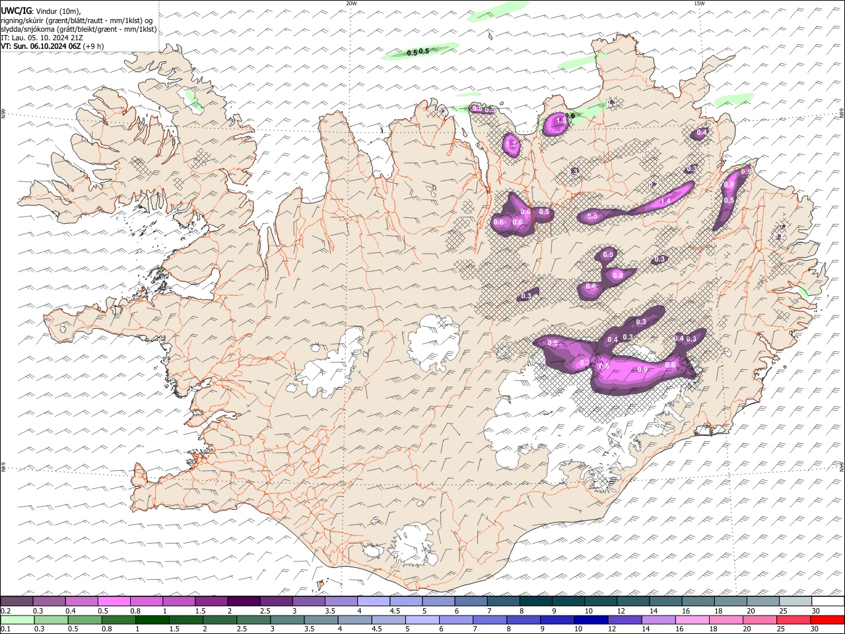Screen dimensions: 845x634
Task: Click the "0.9" snowfall value on the map
Action: pos(642,370)
